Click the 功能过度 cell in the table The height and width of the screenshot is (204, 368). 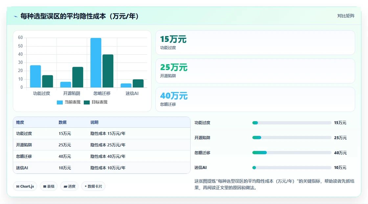[x=24, y=134]
